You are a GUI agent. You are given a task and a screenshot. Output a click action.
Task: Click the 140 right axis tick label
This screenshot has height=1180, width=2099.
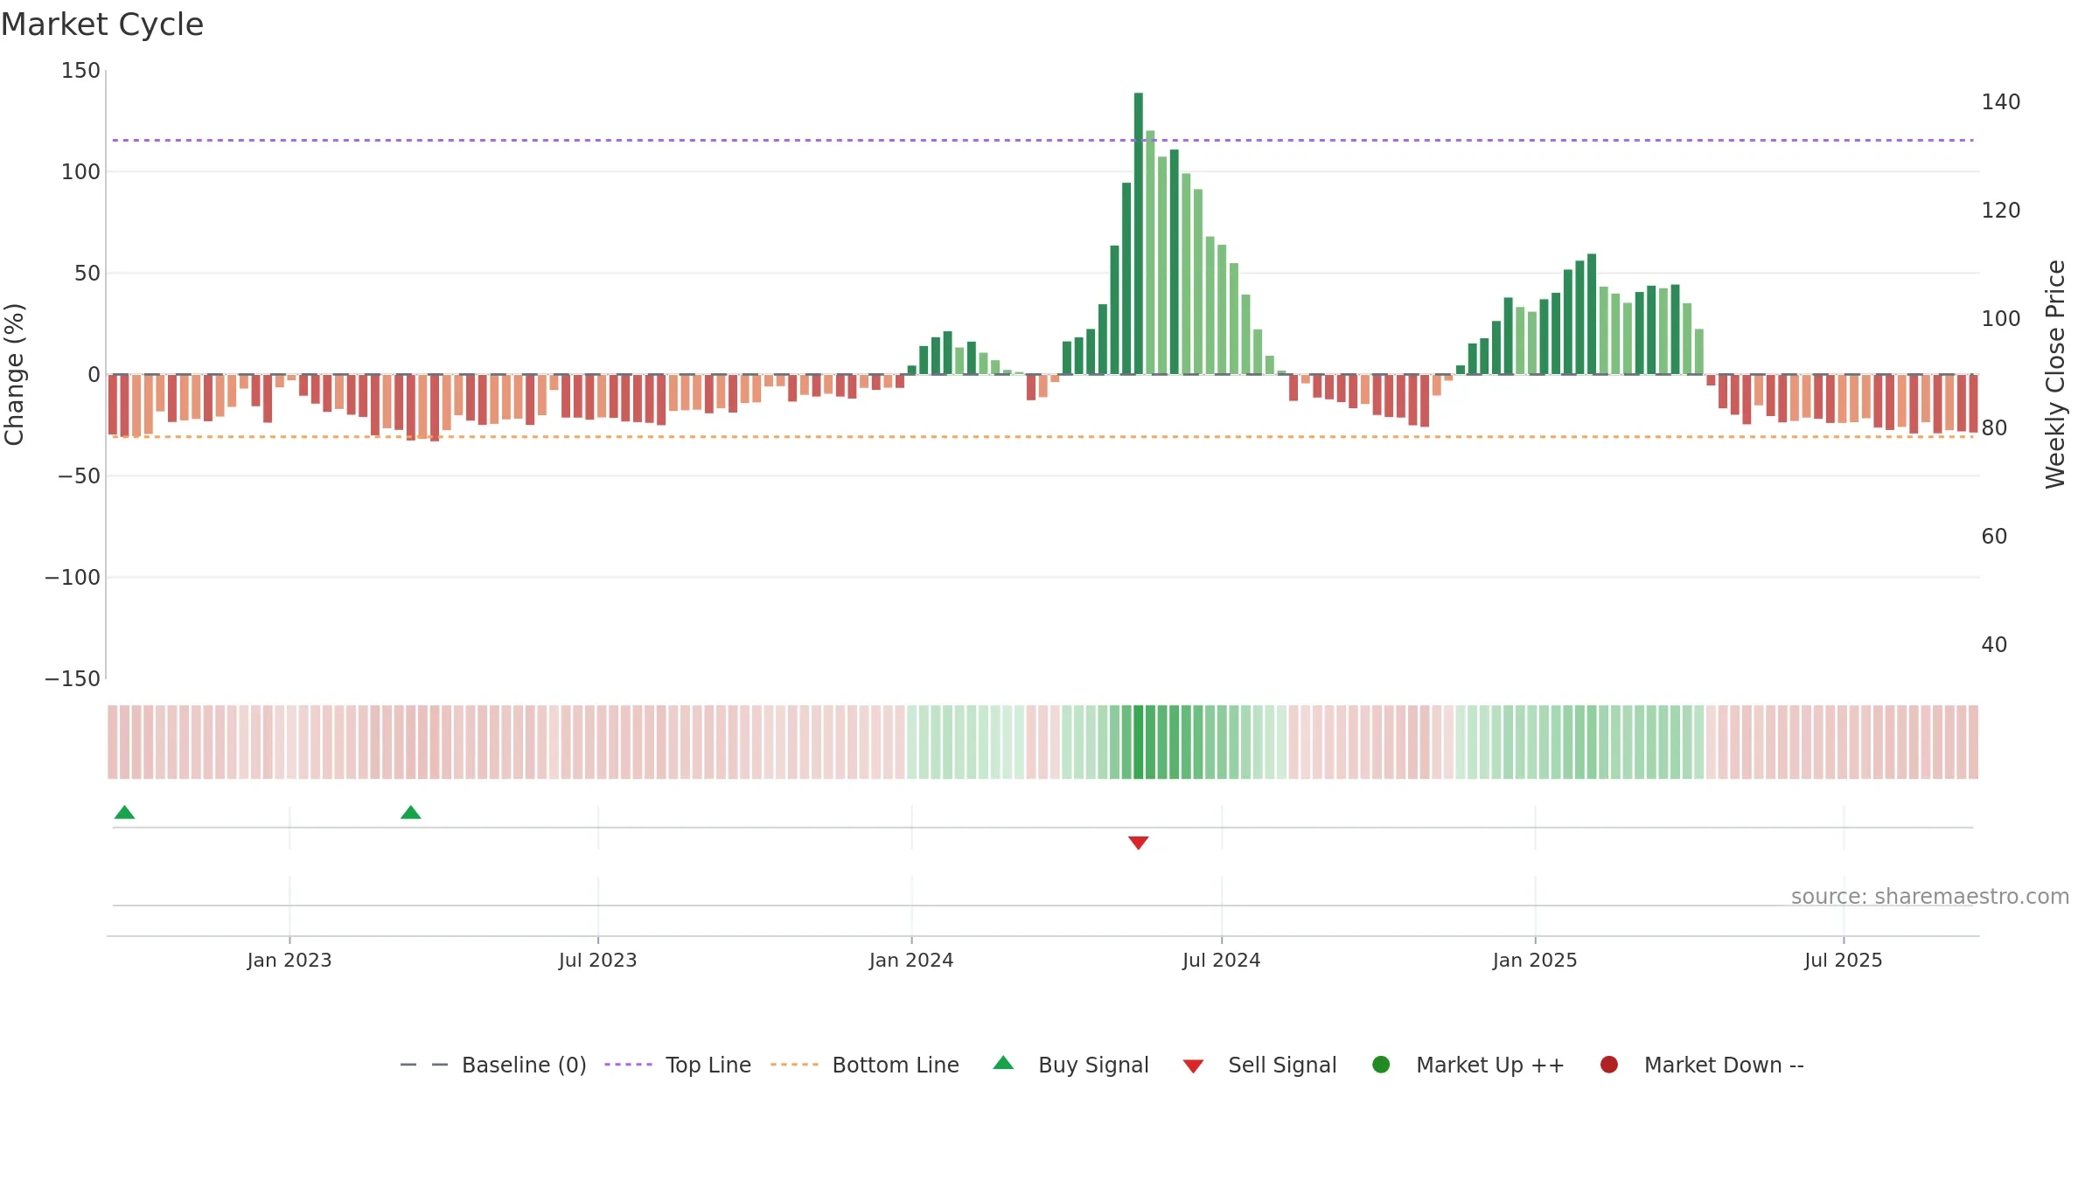(x=2001, y=102)
